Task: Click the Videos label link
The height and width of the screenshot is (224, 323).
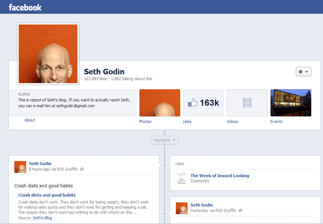Action: 232,121
